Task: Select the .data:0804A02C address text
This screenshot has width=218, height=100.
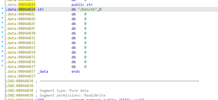Action: tap(20, 14)
